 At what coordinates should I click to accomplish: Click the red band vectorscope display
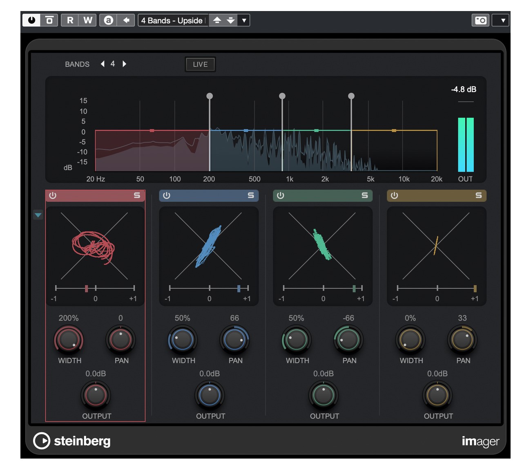tap(95, 246)
